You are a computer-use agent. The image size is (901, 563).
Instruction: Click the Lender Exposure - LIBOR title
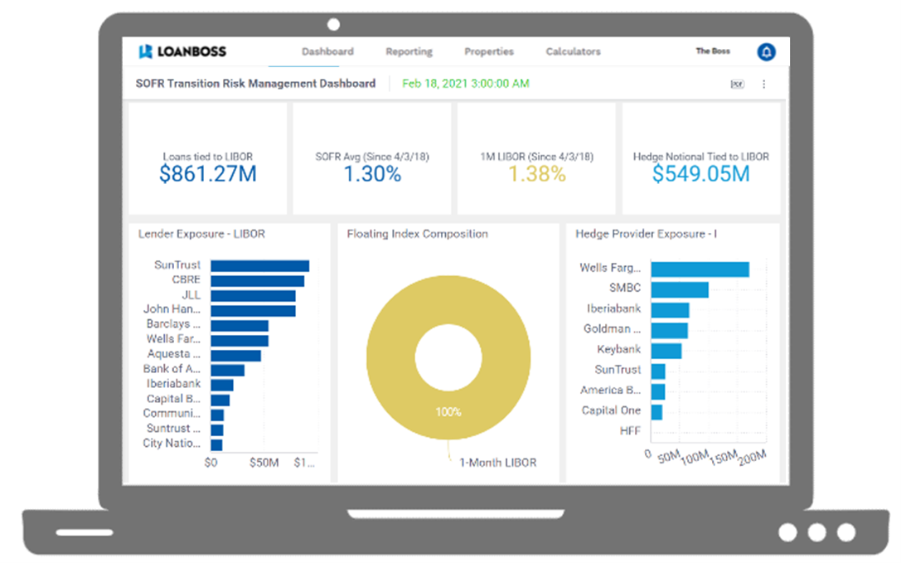(x=201, y=234)
